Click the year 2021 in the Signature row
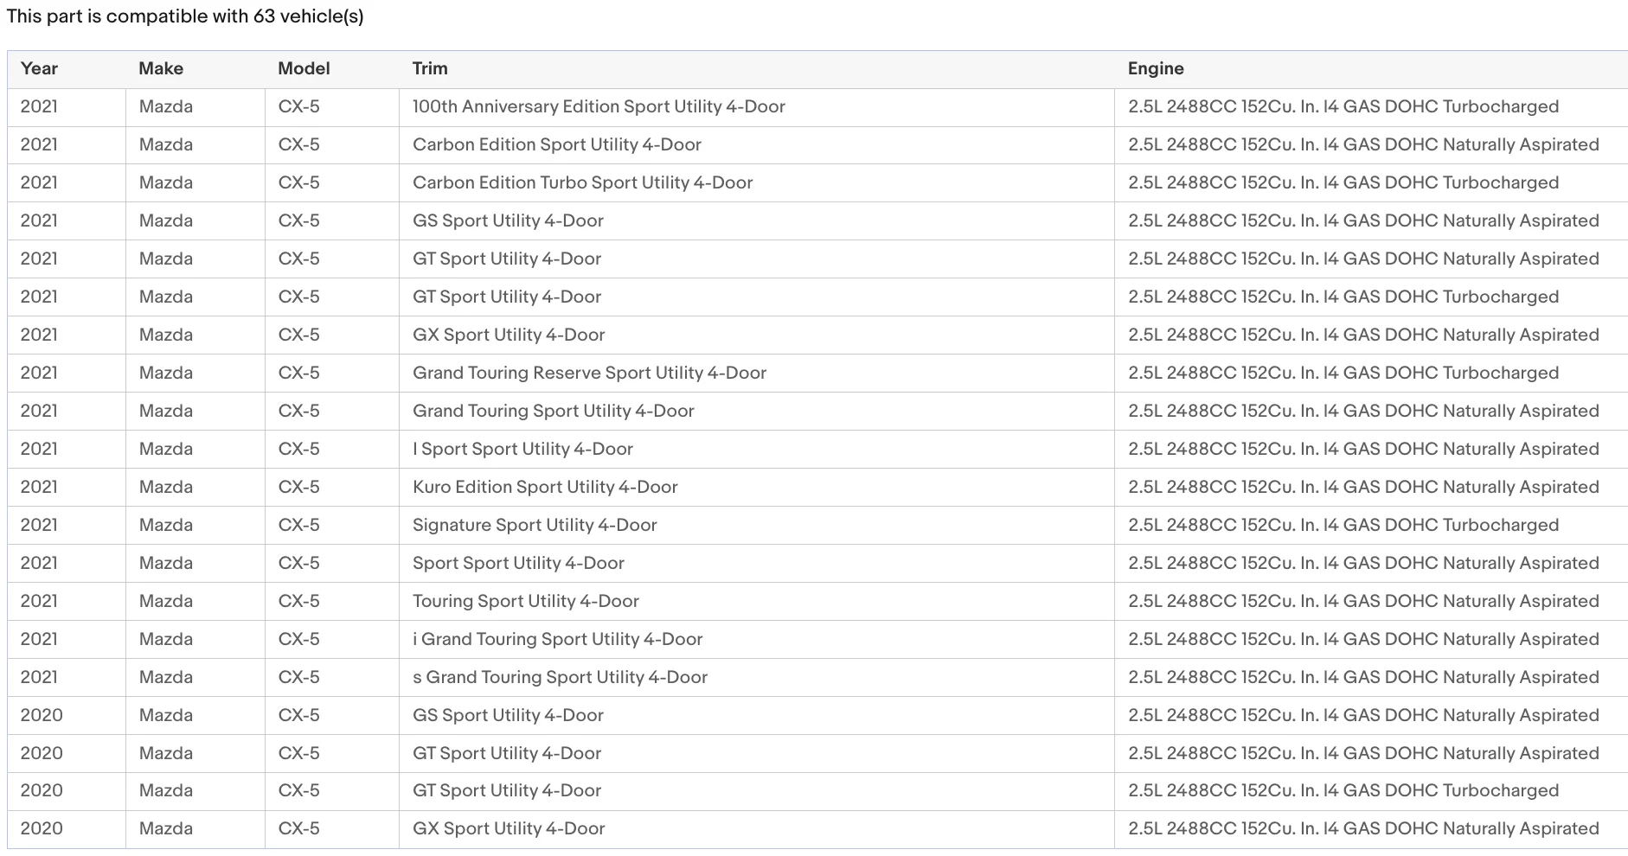 click(39, 525)
